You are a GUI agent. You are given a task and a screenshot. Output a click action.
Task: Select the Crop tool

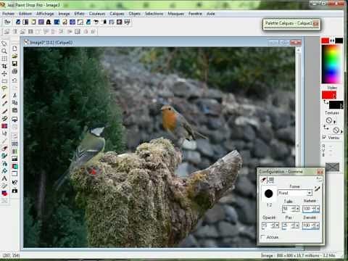tap(4, 66)
